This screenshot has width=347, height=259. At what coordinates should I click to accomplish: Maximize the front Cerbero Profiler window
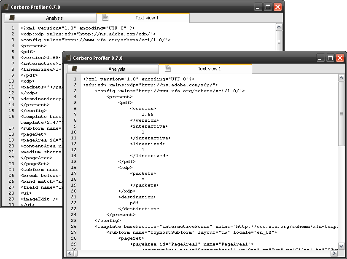click(x=330, y=58)
